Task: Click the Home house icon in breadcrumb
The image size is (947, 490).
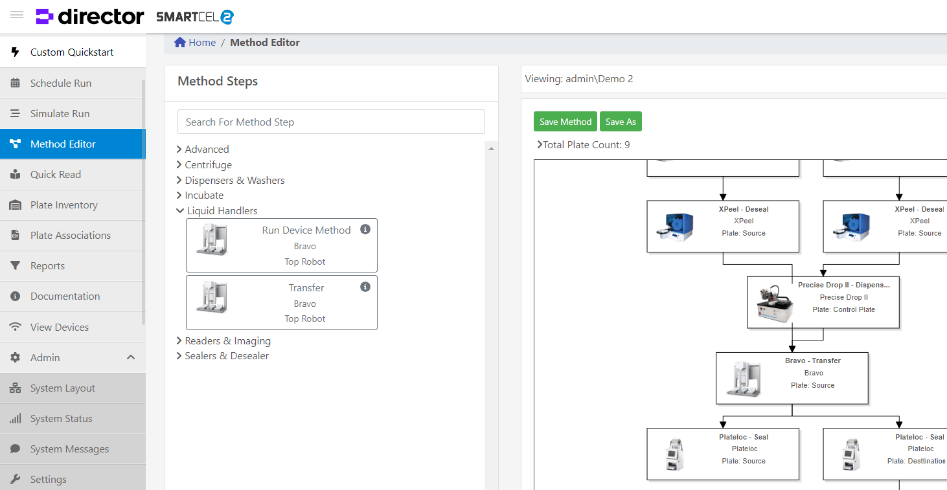Action: [x=180, y=42]
